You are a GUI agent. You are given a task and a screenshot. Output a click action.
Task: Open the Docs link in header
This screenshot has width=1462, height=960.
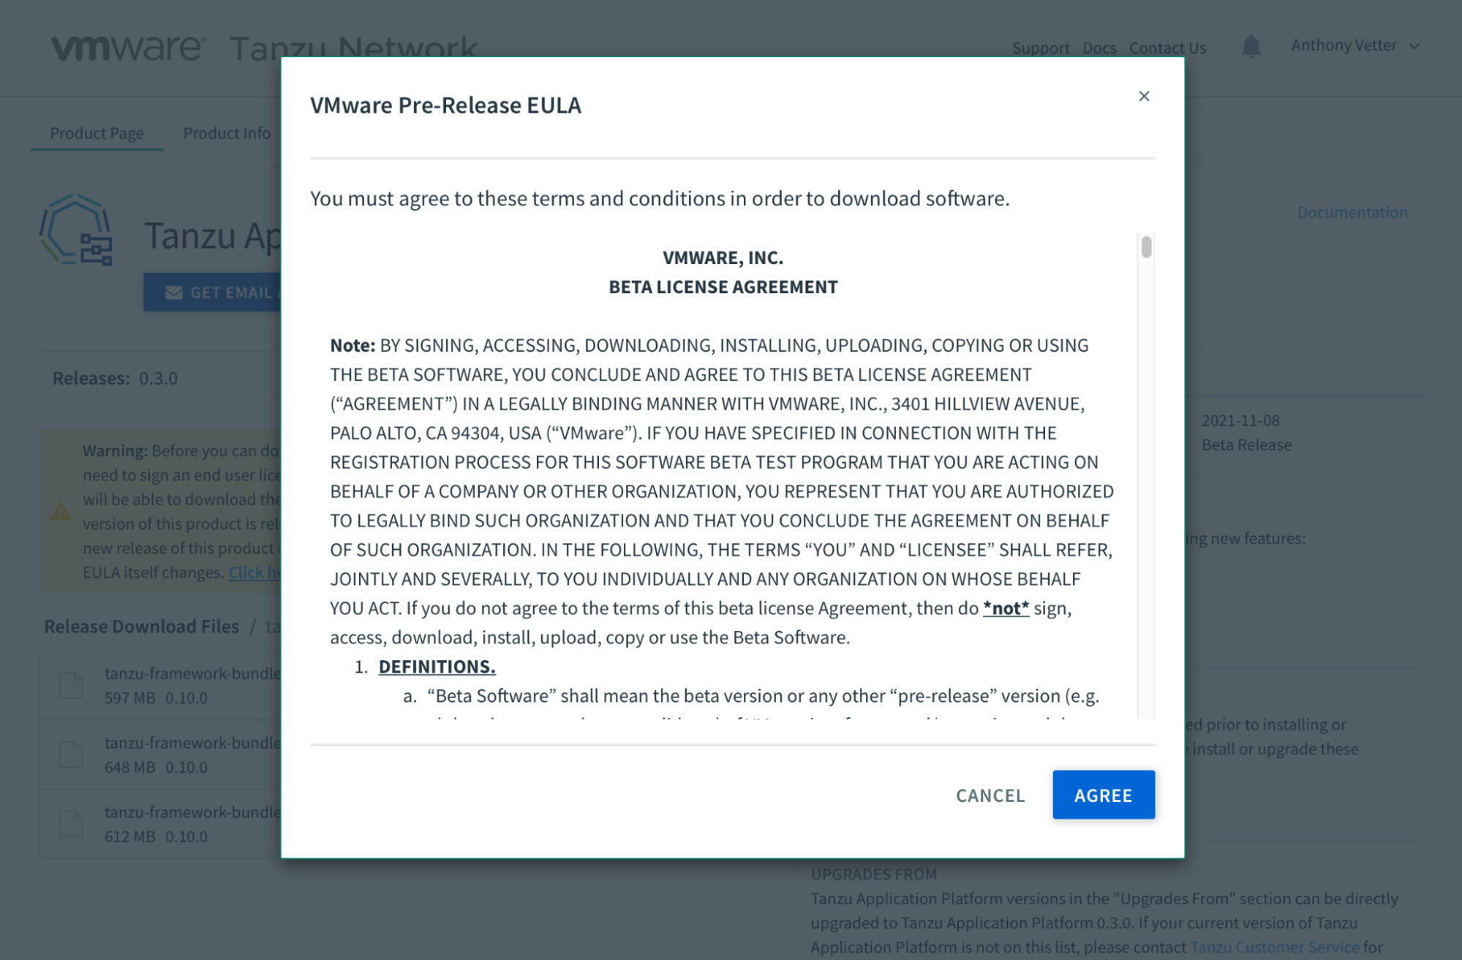click(1099, 48)
